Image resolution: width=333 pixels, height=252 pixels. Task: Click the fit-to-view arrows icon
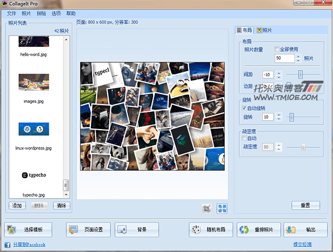coord(222,209)
